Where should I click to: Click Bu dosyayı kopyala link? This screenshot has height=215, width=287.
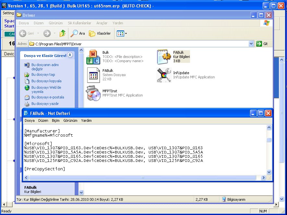(x=46, y=81)
